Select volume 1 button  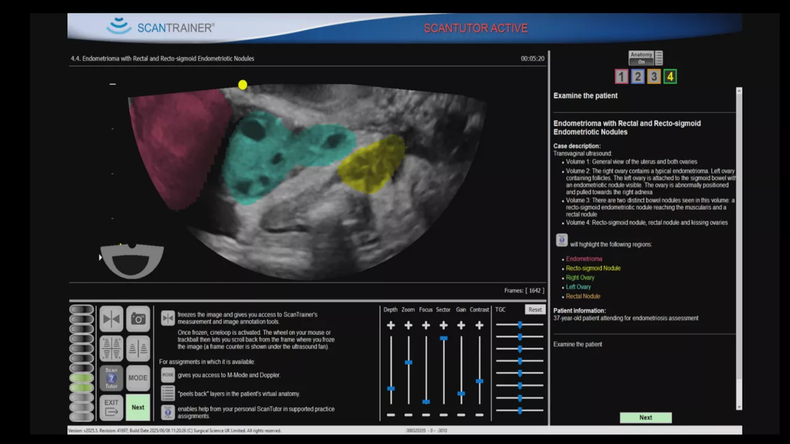coord(622,76)
